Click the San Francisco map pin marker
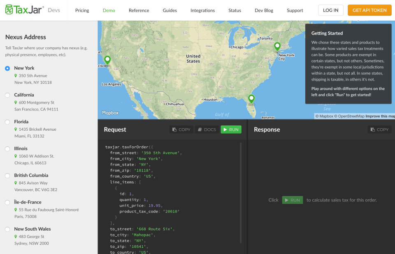The image size is (395, 254). pyautogui.click(x=107, y=61)
